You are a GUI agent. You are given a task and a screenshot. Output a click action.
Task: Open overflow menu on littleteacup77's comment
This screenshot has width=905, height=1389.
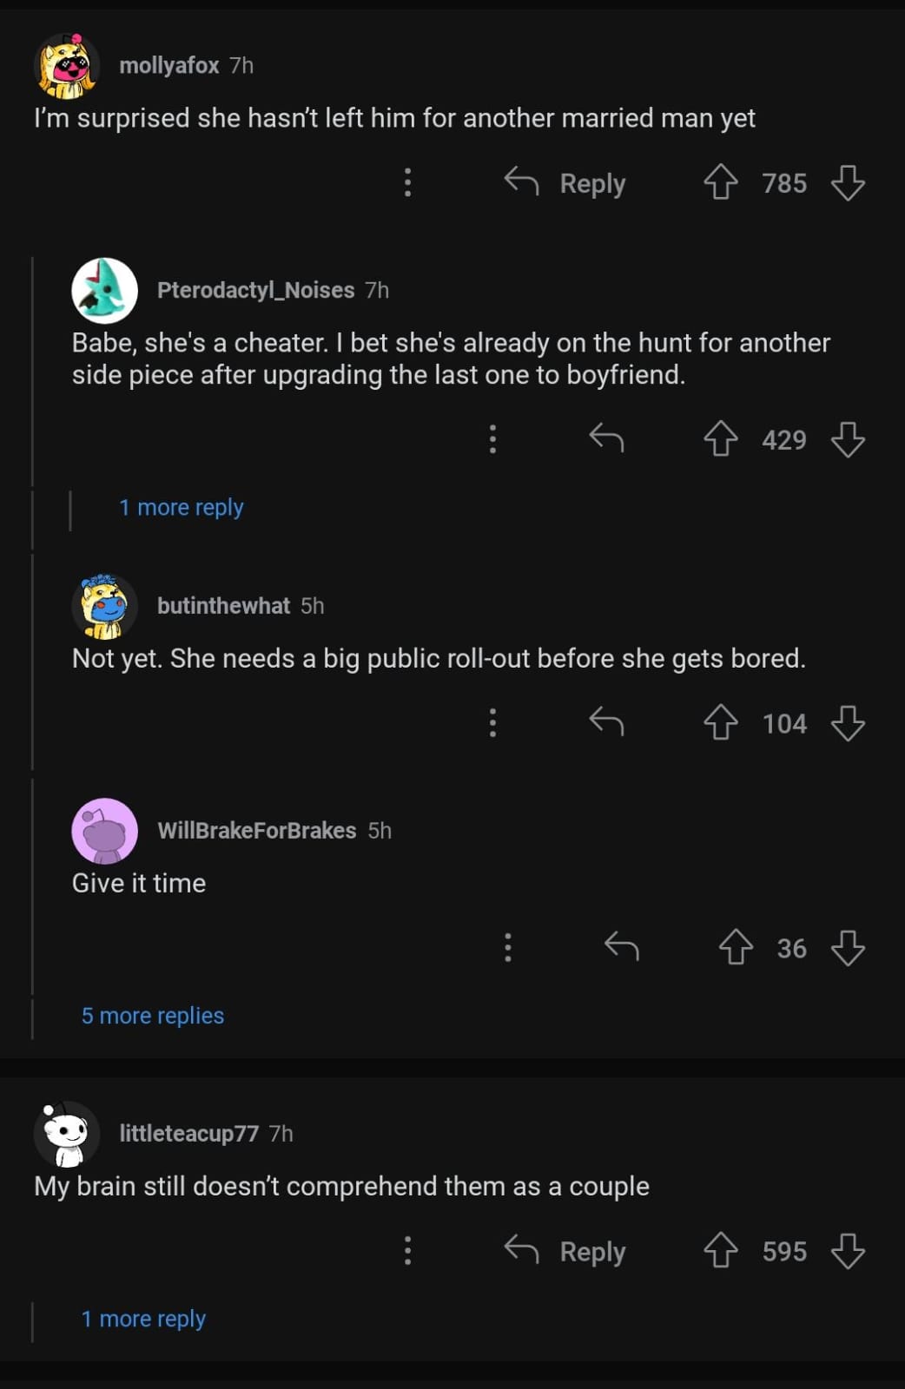(407, 1250)
